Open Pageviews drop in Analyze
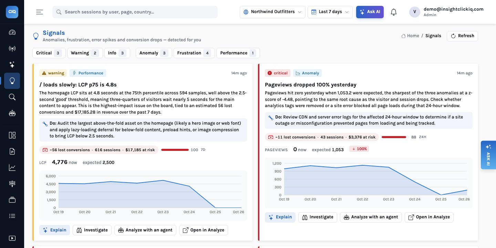Viewport: 496px width, 248px height. (x=429, y=217)
